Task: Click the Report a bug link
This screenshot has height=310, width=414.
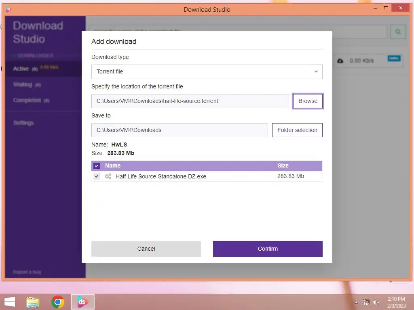Action: click(27, 272)
